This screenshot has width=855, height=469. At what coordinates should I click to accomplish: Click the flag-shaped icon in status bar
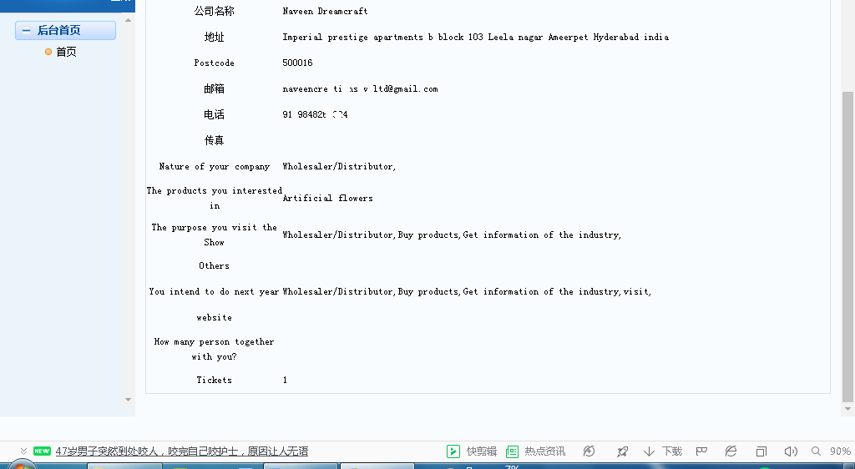701,451
